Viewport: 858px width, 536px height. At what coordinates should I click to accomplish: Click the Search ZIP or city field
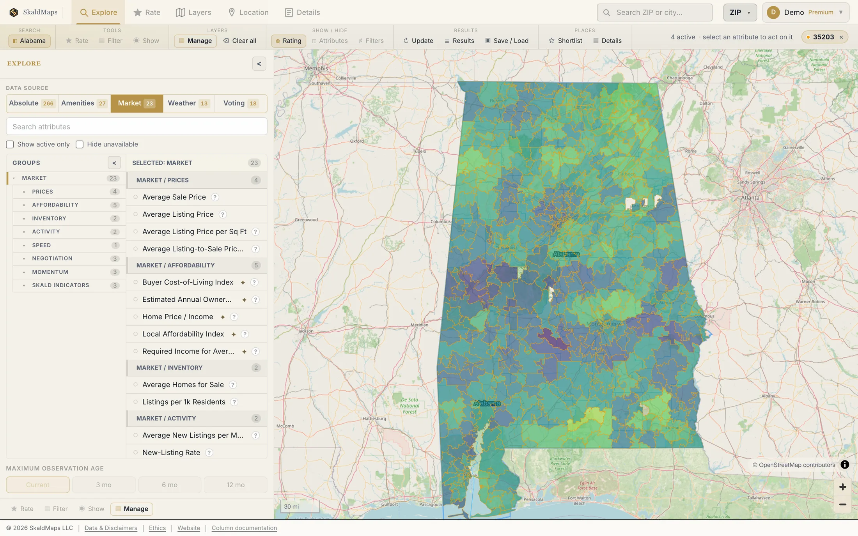654,12
